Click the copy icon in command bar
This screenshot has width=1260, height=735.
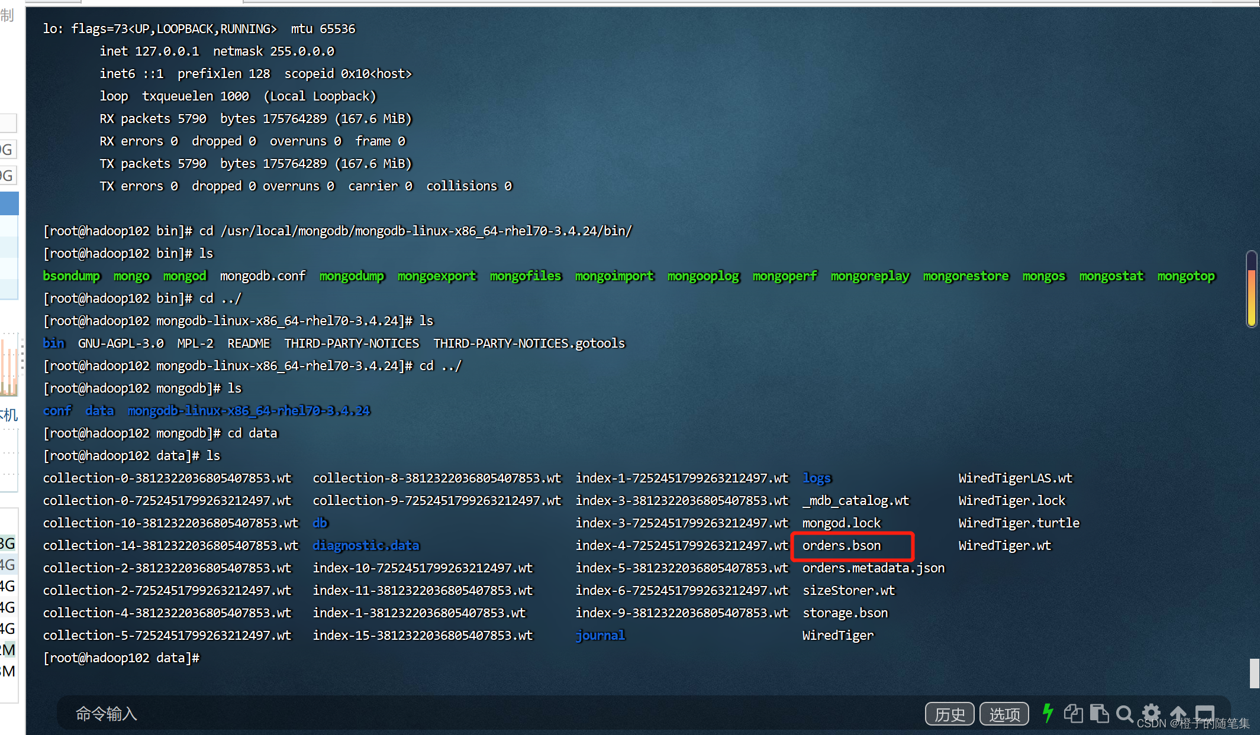point(1073,714)
